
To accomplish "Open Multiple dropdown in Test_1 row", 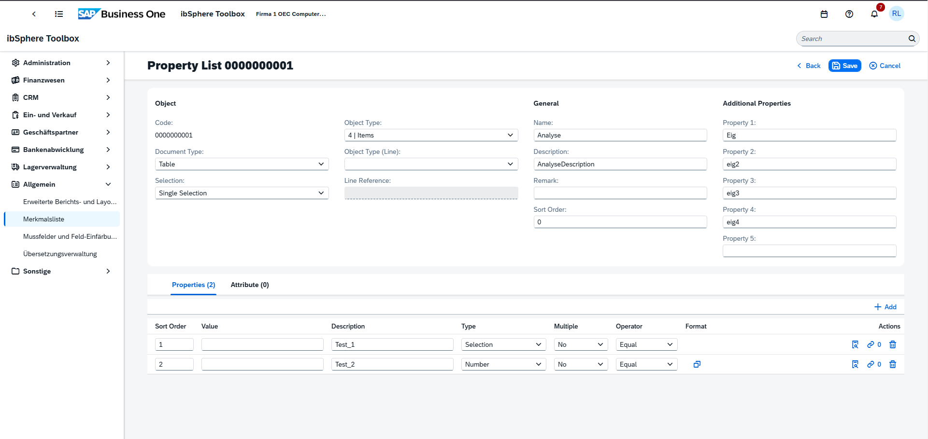I will pos(581,344).
